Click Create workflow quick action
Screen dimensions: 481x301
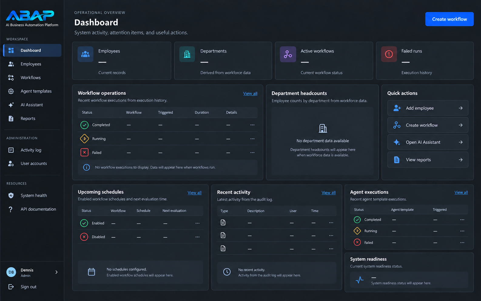coord(428,125)
